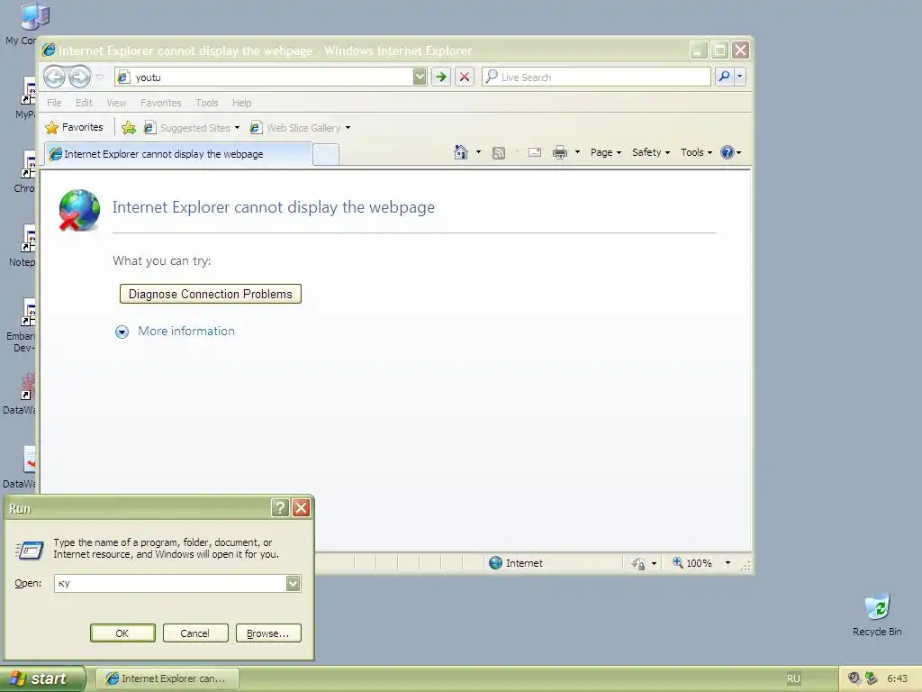Screen dimensions: 922x692
Task: Click the Search magnifier button
Action: [x=725, y=77]
